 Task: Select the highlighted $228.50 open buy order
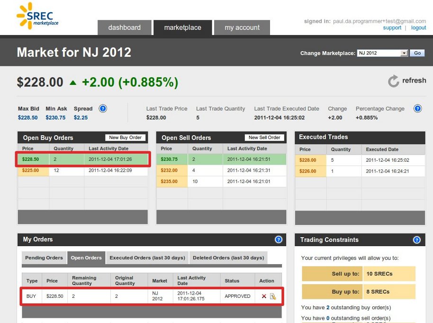pyautogui.click(x=83, y=159)
